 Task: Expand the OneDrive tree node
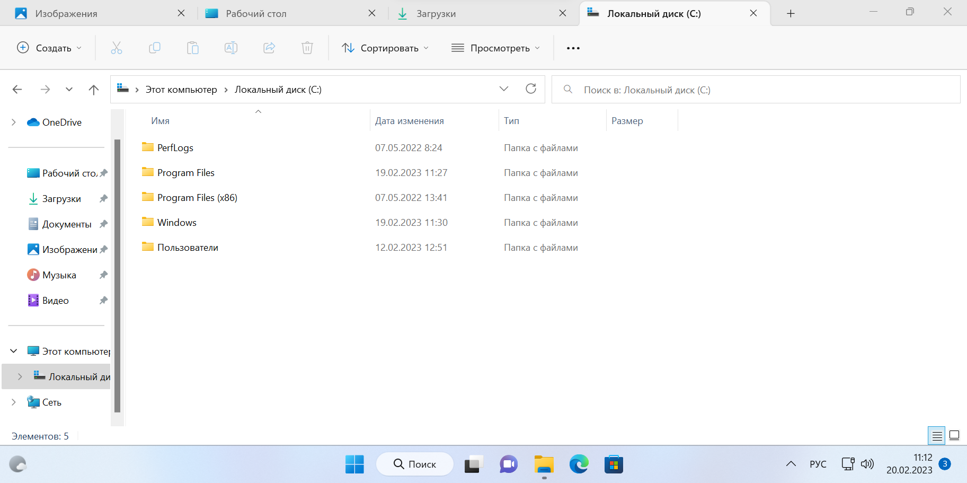tap(14, 122)
